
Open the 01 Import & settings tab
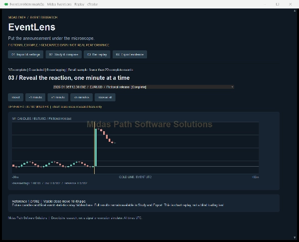point(25,54)
